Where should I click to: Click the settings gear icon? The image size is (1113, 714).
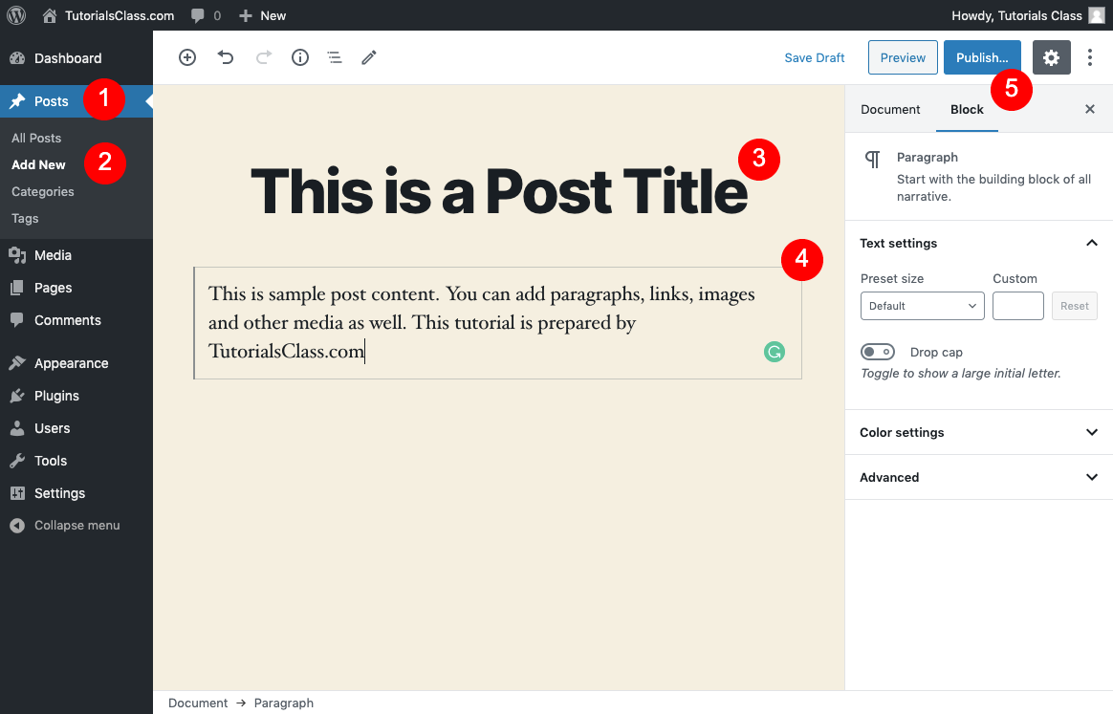[x=1051, y=57]
